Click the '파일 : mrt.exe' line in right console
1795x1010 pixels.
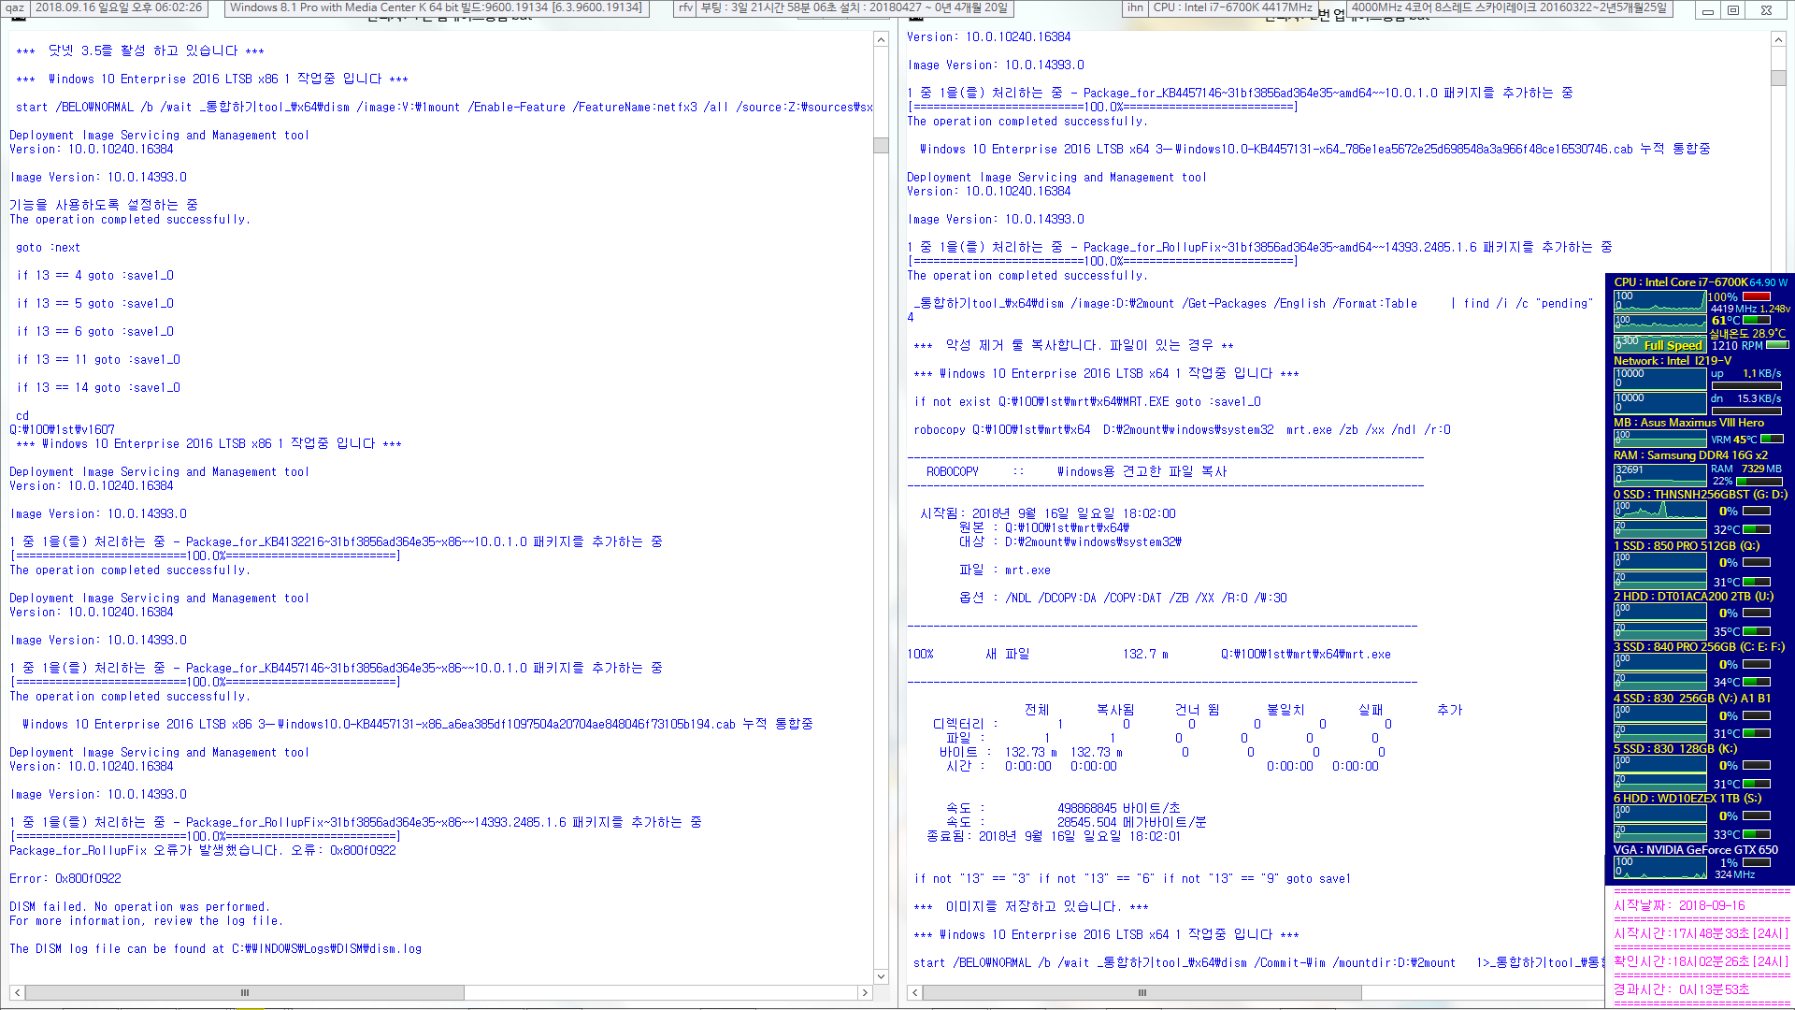coord(1005,570)
